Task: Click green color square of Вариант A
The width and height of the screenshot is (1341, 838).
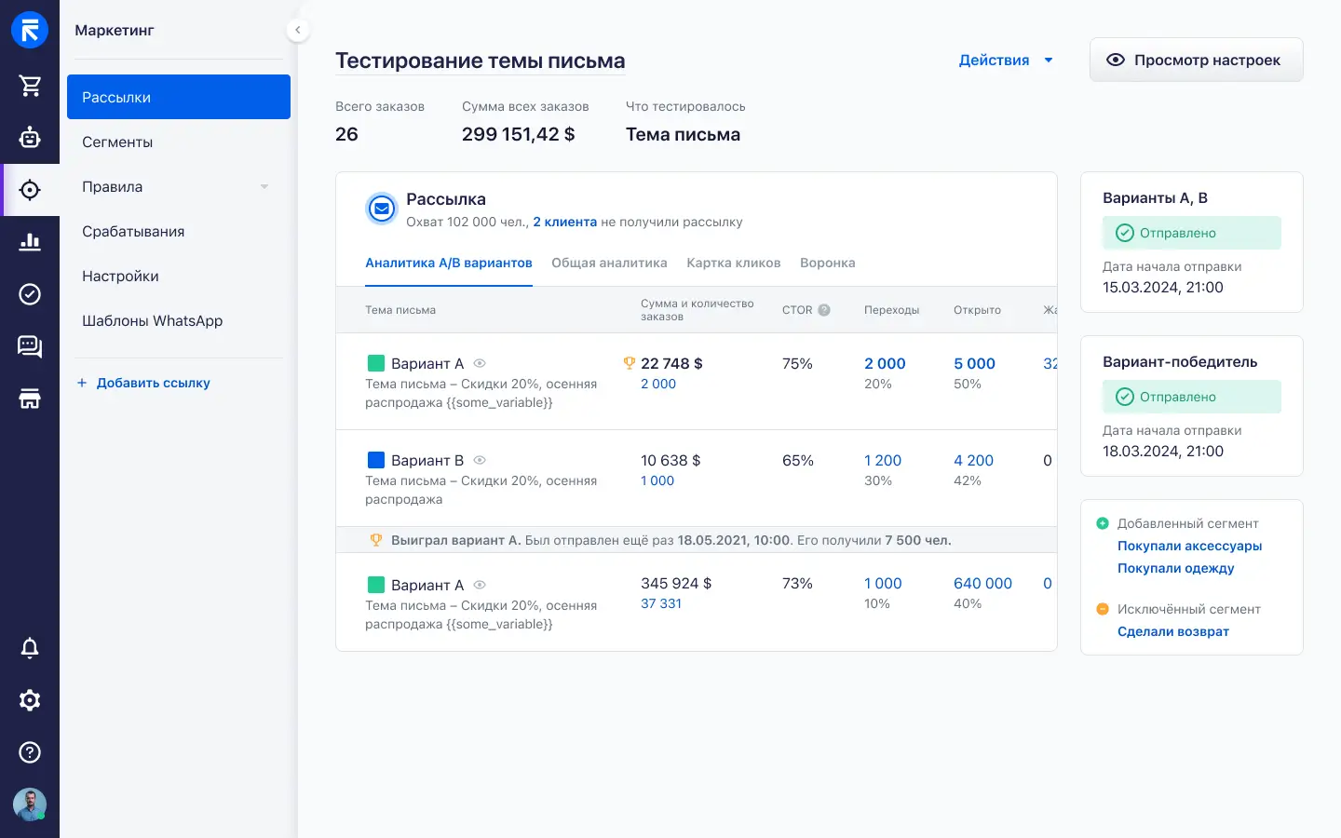Action: click(x=376, y=363)
